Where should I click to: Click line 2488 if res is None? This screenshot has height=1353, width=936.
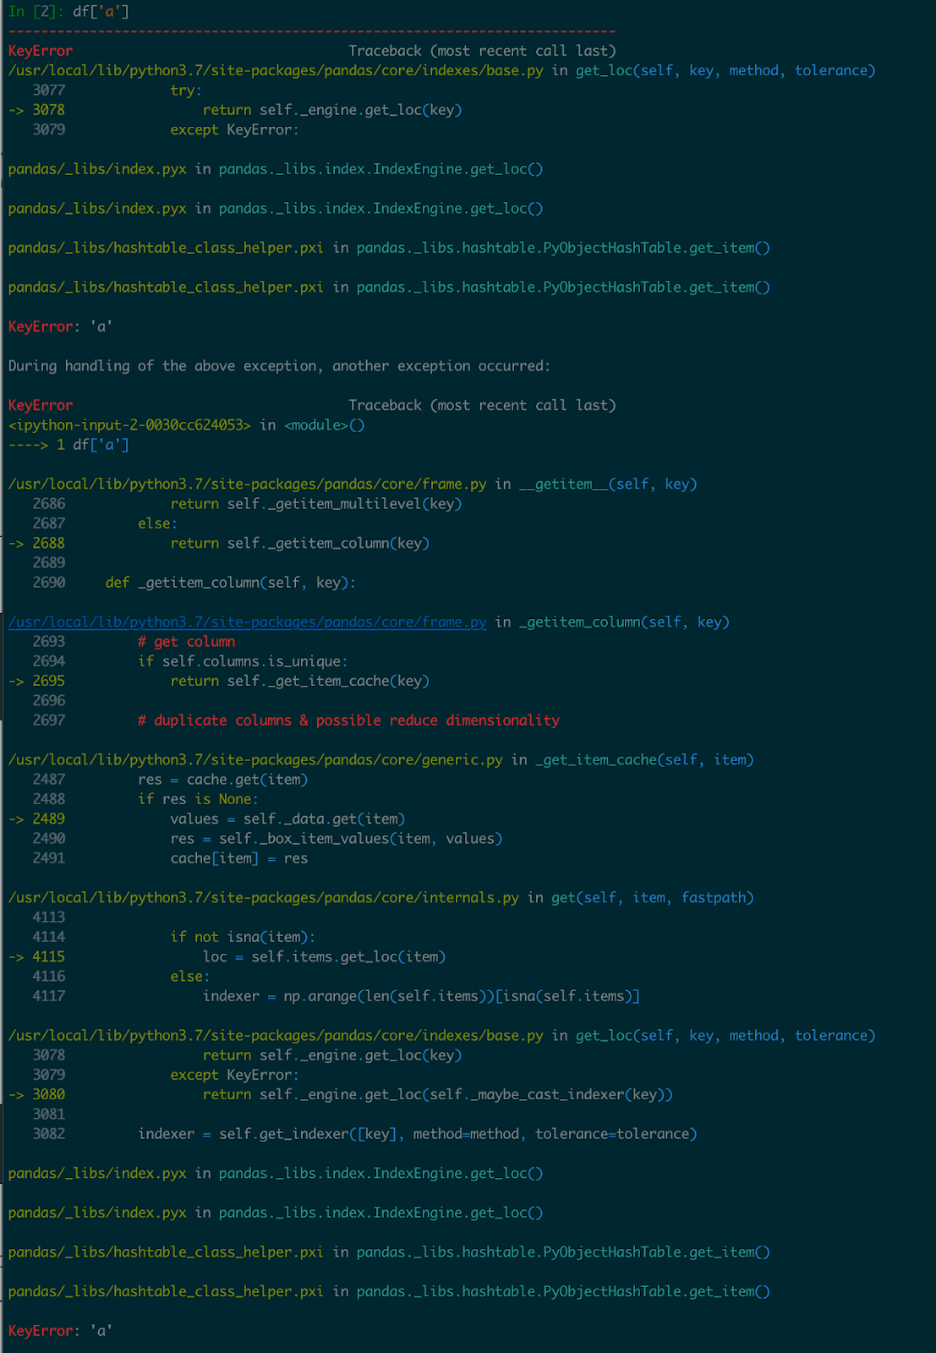pyautogui.click(x=145, y=799)
